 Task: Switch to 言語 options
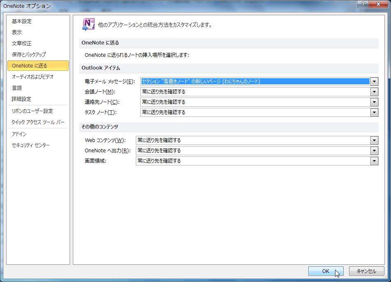point(17,88)
